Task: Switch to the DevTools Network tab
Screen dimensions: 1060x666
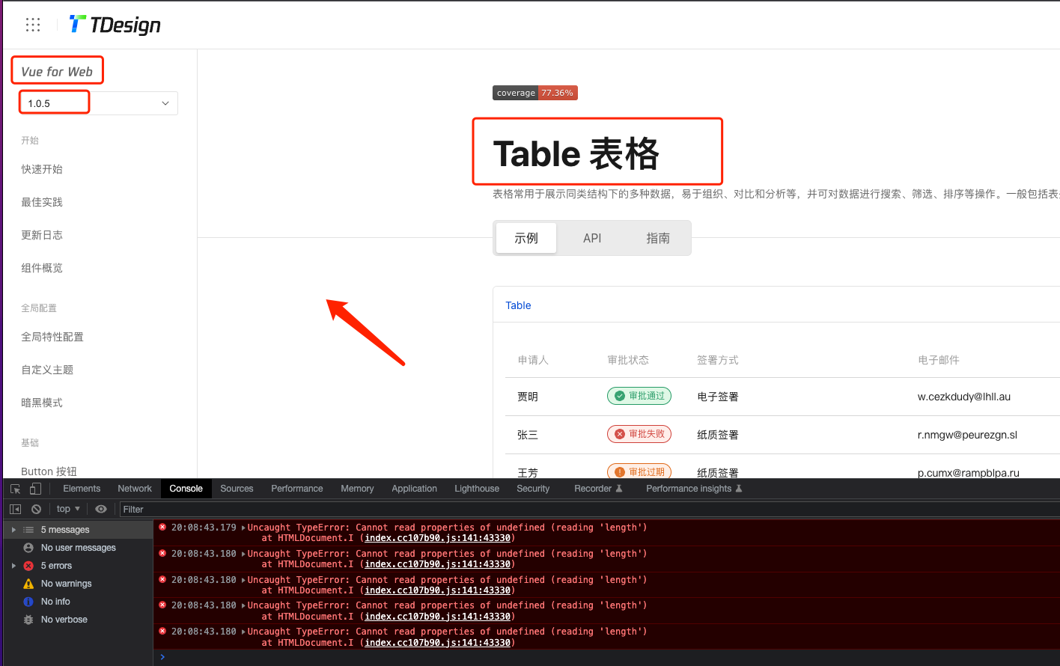Action: pyautogui.click(x=135, y=489)
